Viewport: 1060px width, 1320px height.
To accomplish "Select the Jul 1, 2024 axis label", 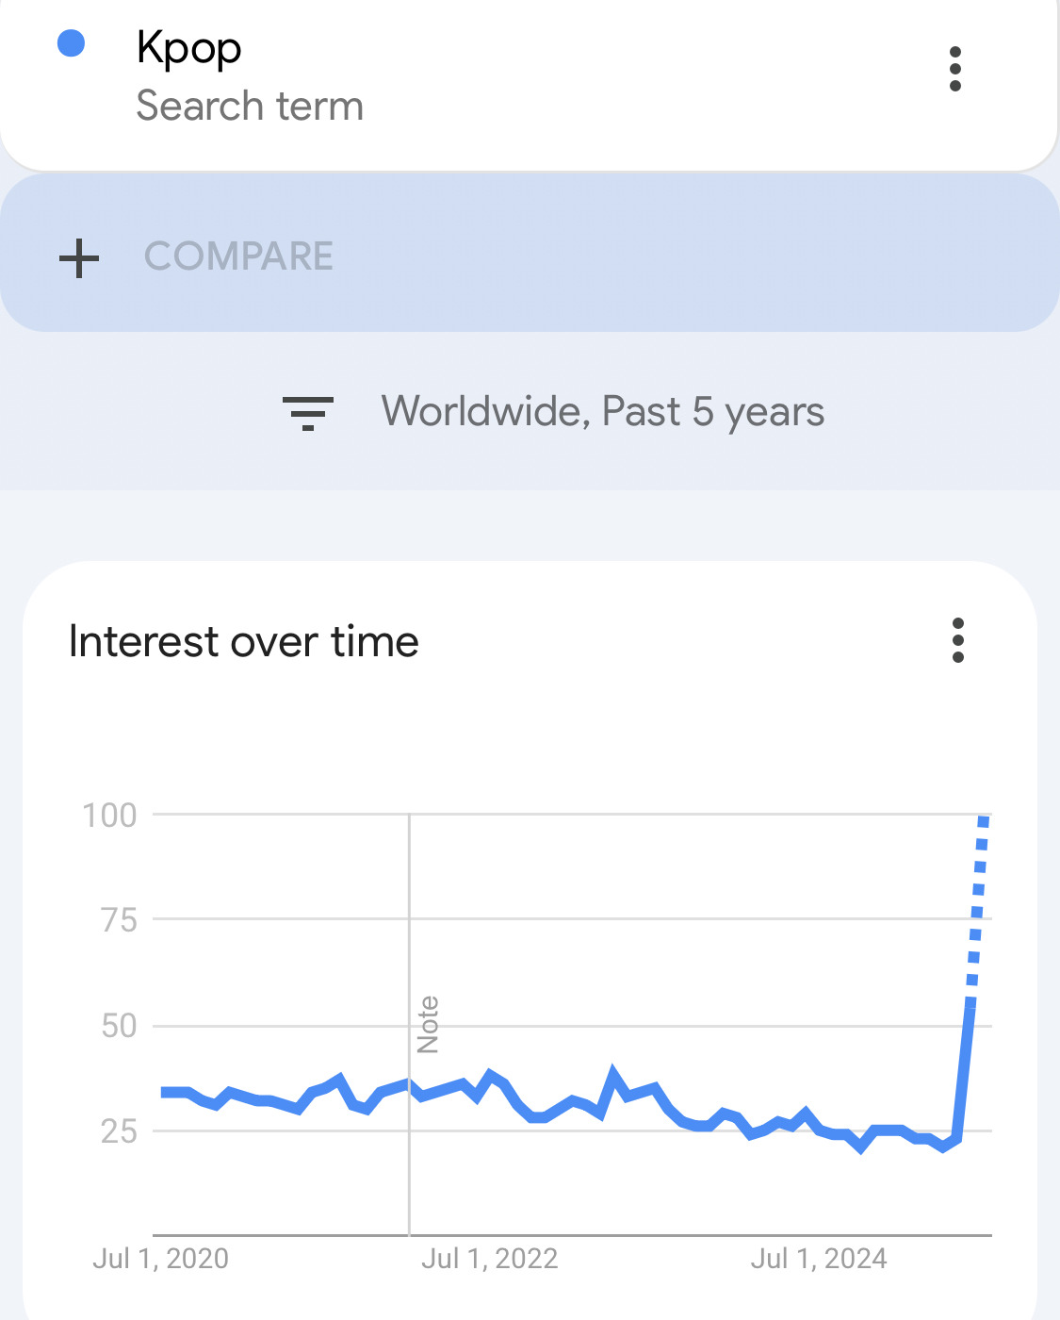I will click(819, 1259).
